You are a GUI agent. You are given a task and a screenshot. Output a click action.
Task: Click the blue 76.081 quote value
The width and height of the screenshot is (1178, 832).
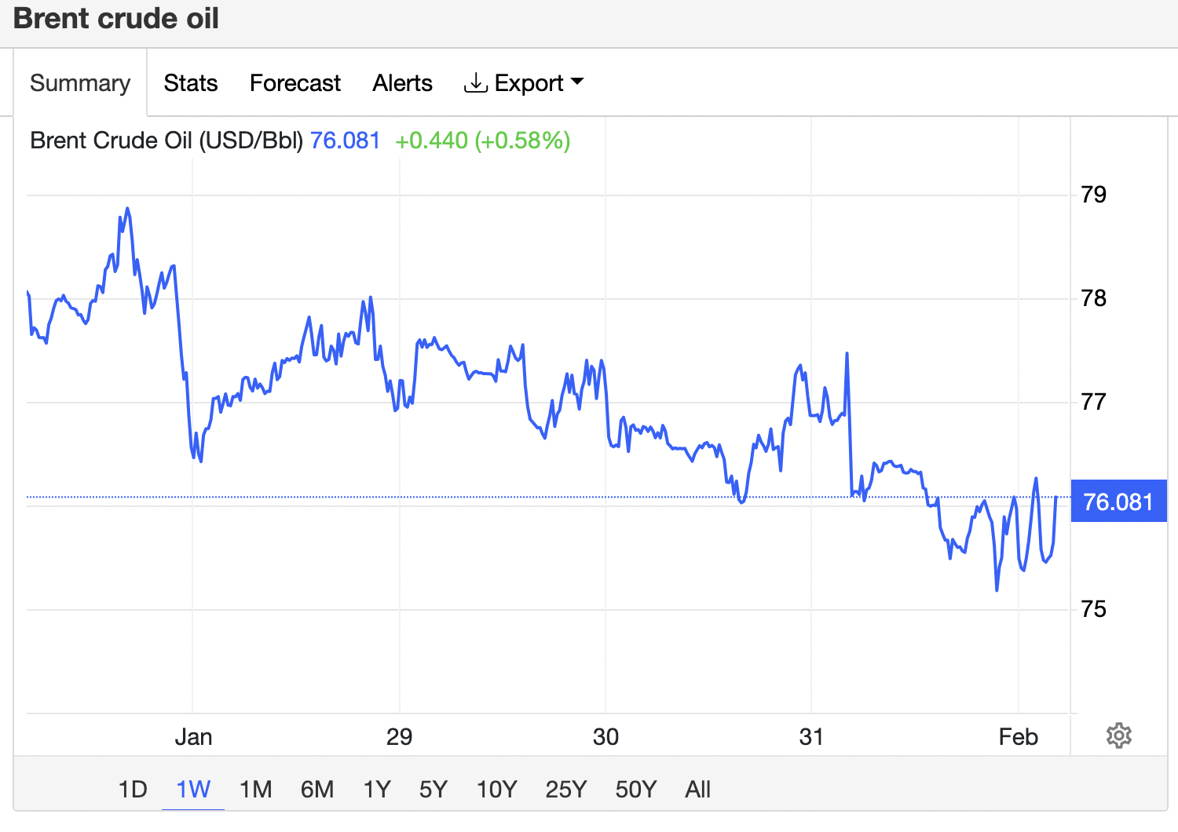click(x=345, y=140)
